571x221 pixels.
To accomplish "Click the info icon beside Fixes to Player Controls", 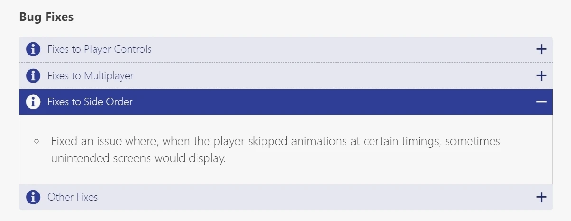I will (x=33, y=49).
